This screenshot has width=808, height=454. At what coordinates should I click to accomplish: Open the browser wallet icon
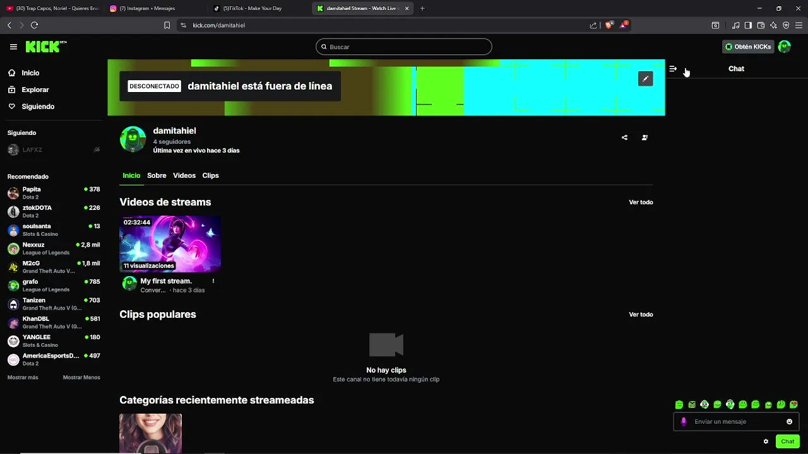click(761, 25)
